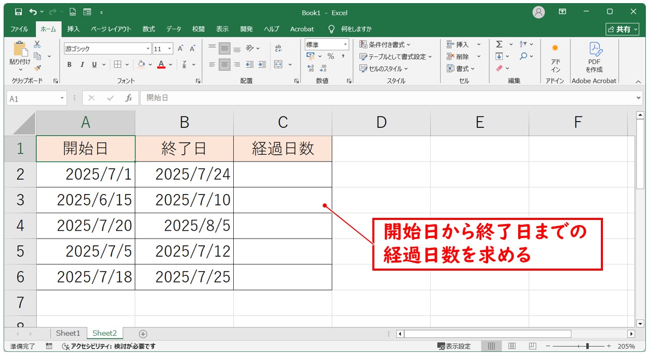Open the font name 游ゴシック dropdown
This screenshot has height=355, width=650.
(x=148, y=49)
